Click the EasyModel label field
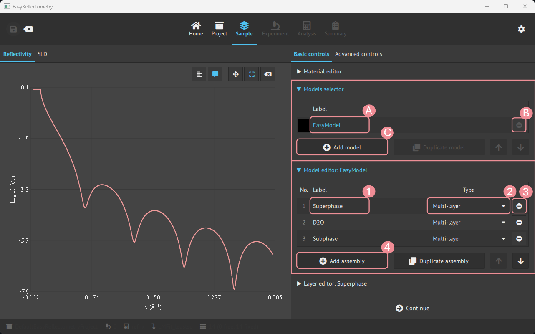Image resolution: width=535 pixels, height=334 pixels. pos(339,125)
